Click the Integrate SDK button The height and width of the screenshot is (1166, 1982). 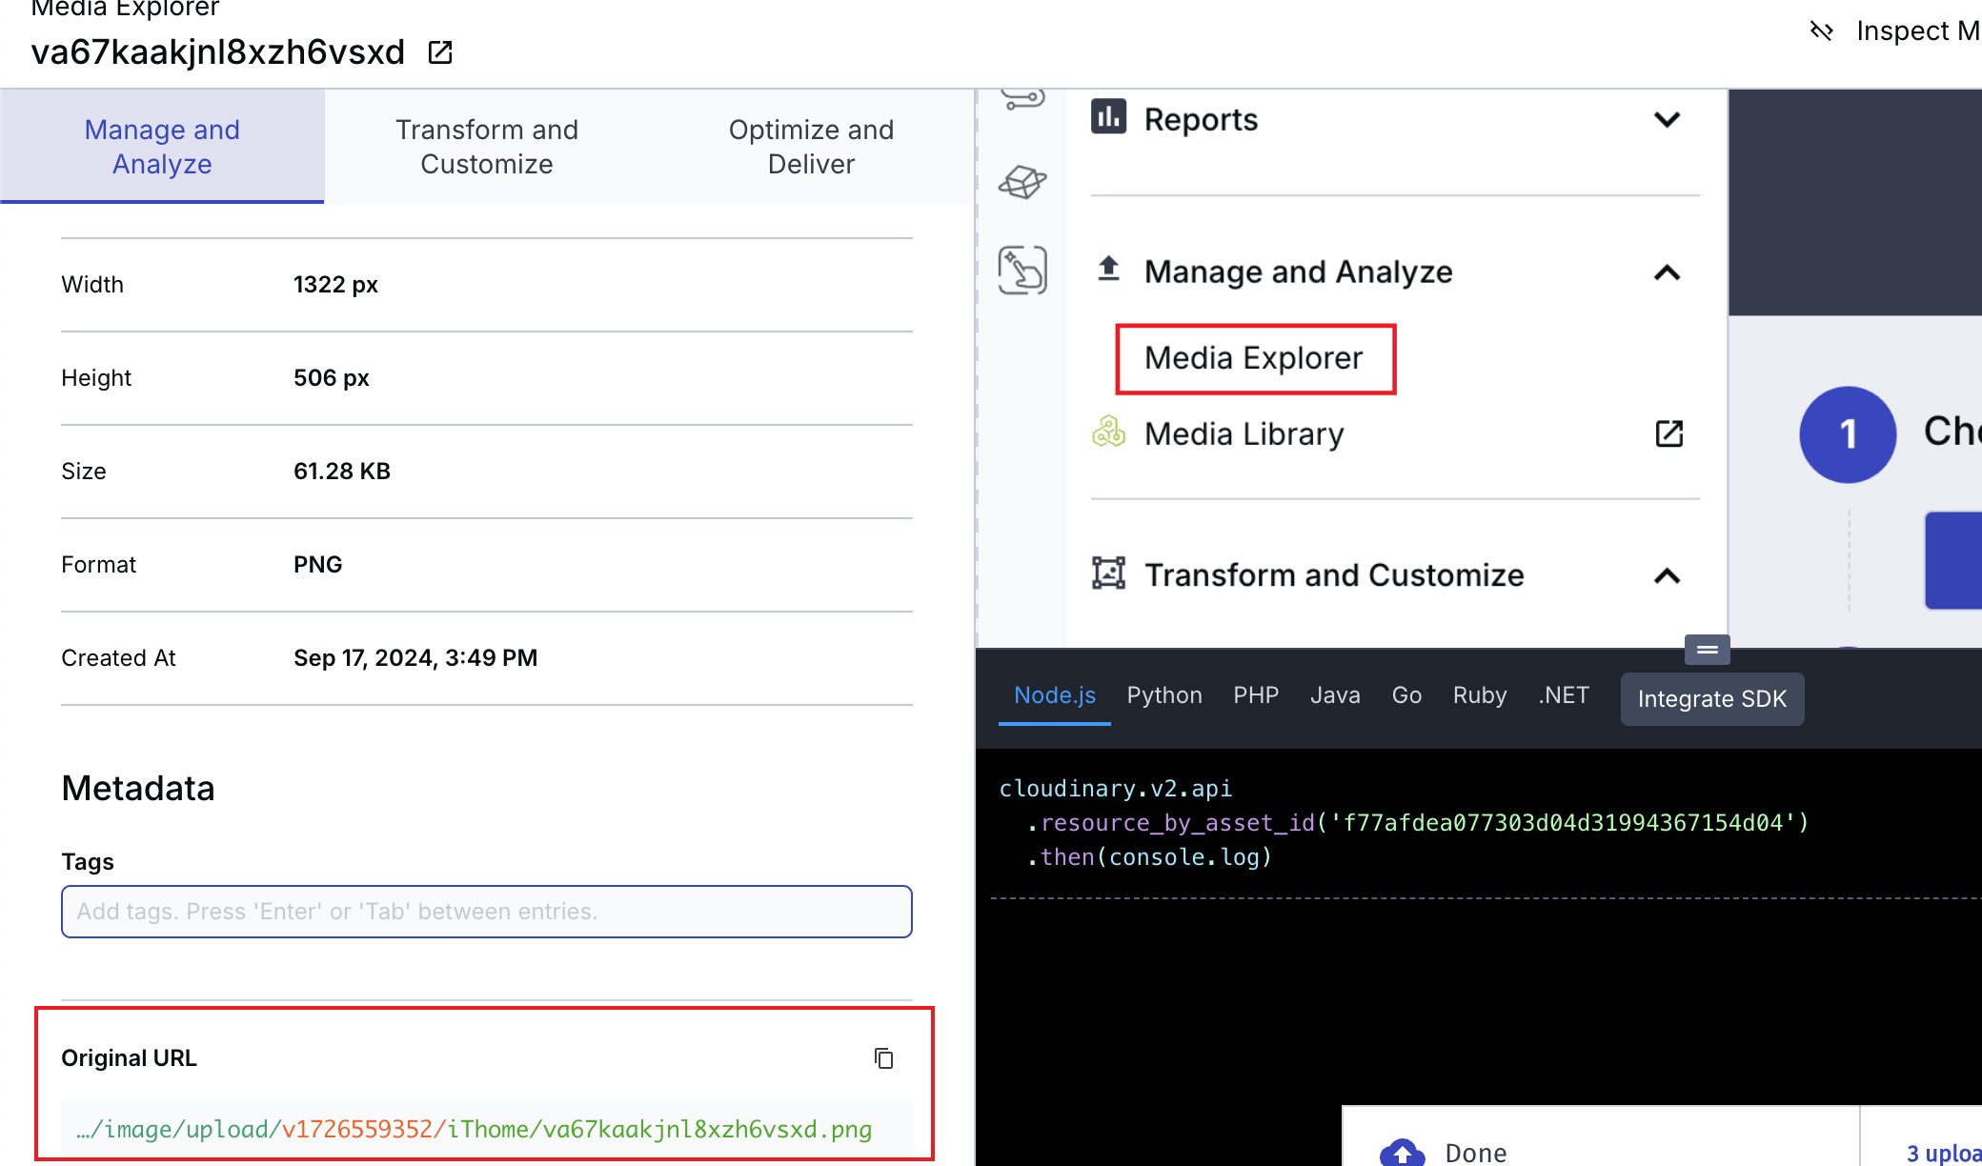pos(1711,699)
